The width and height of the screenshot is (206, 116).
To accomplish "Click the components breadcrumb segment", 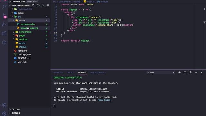I will (65, 2).
